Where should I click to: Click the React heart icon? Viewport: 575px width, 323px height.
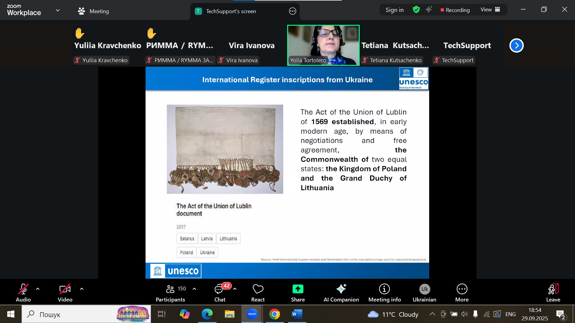point(258,289)
